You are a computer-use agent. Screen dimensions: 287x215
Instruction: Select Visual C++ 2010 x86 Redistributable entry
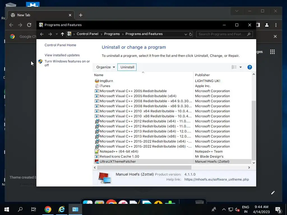click(x=146, y=116)
